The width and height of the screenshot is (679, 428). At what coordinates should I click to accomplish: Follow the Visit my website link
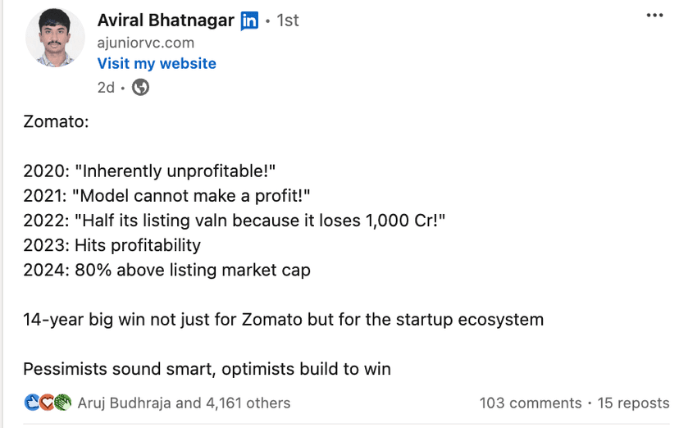(x=157, y=64)
